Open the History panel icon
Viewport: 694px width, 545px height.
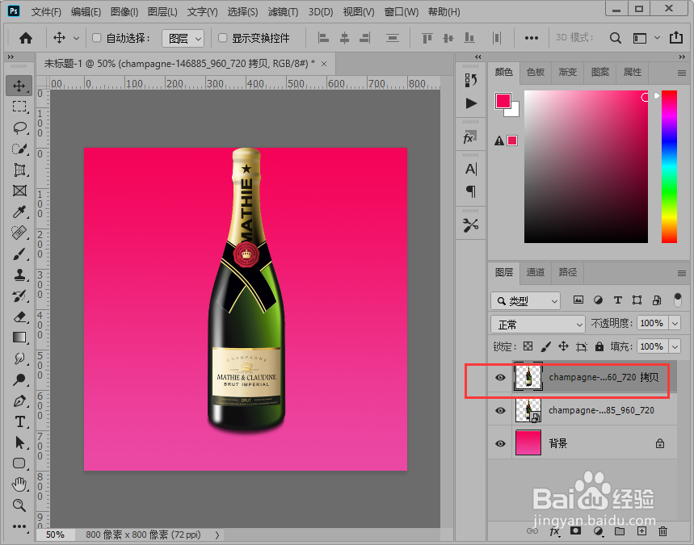(x=470, y=80)
